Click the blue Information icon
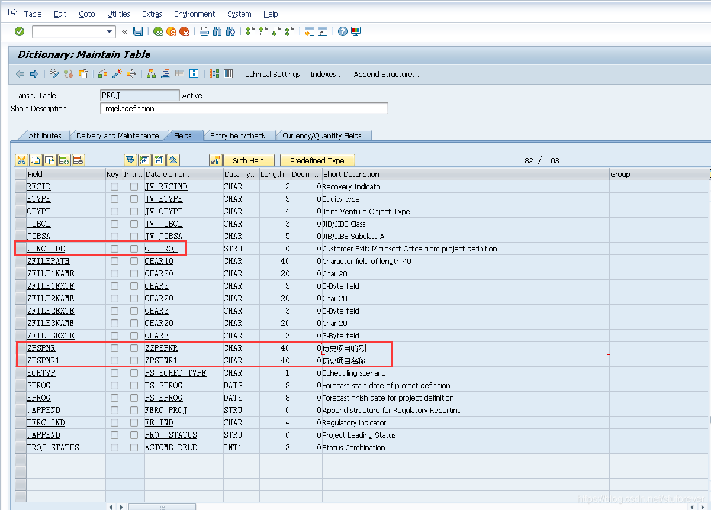Screen dimensions: 711x510 click(194, 73)
